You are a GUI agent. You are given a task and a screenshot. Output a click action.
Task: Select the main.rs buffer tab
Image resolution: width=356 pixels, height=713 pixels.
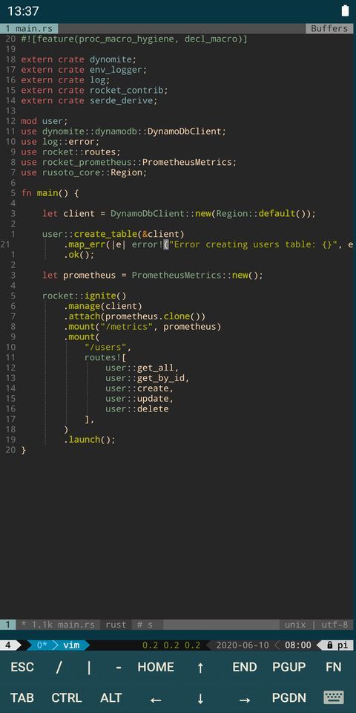pos(29,28)
